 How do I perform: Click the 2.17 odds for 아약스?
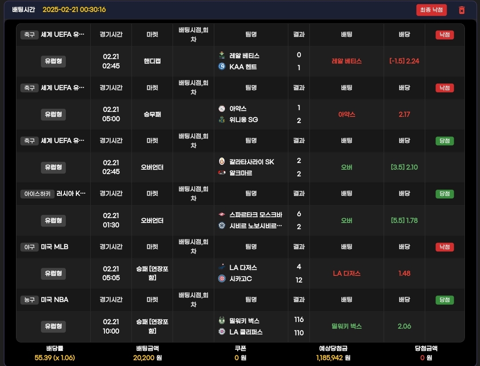pos(404,114)
